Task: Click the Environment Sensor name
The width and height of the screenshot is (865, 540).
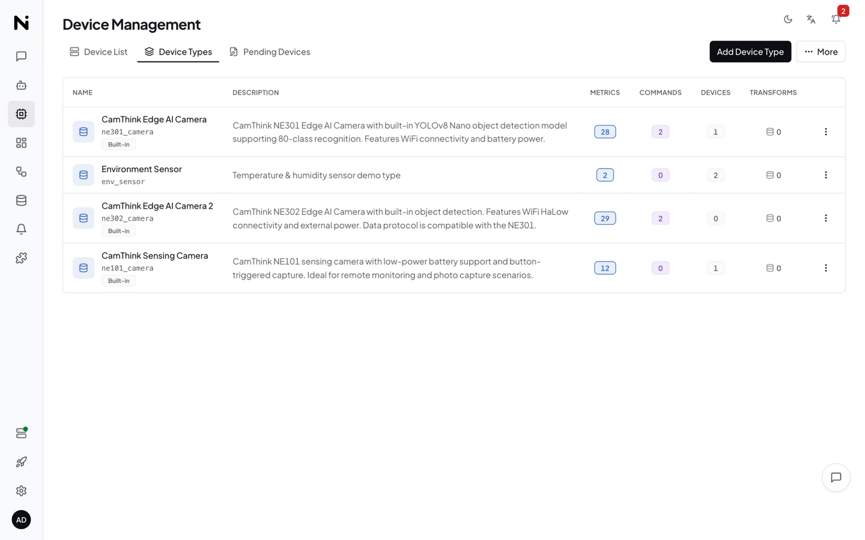Action: 142,169
